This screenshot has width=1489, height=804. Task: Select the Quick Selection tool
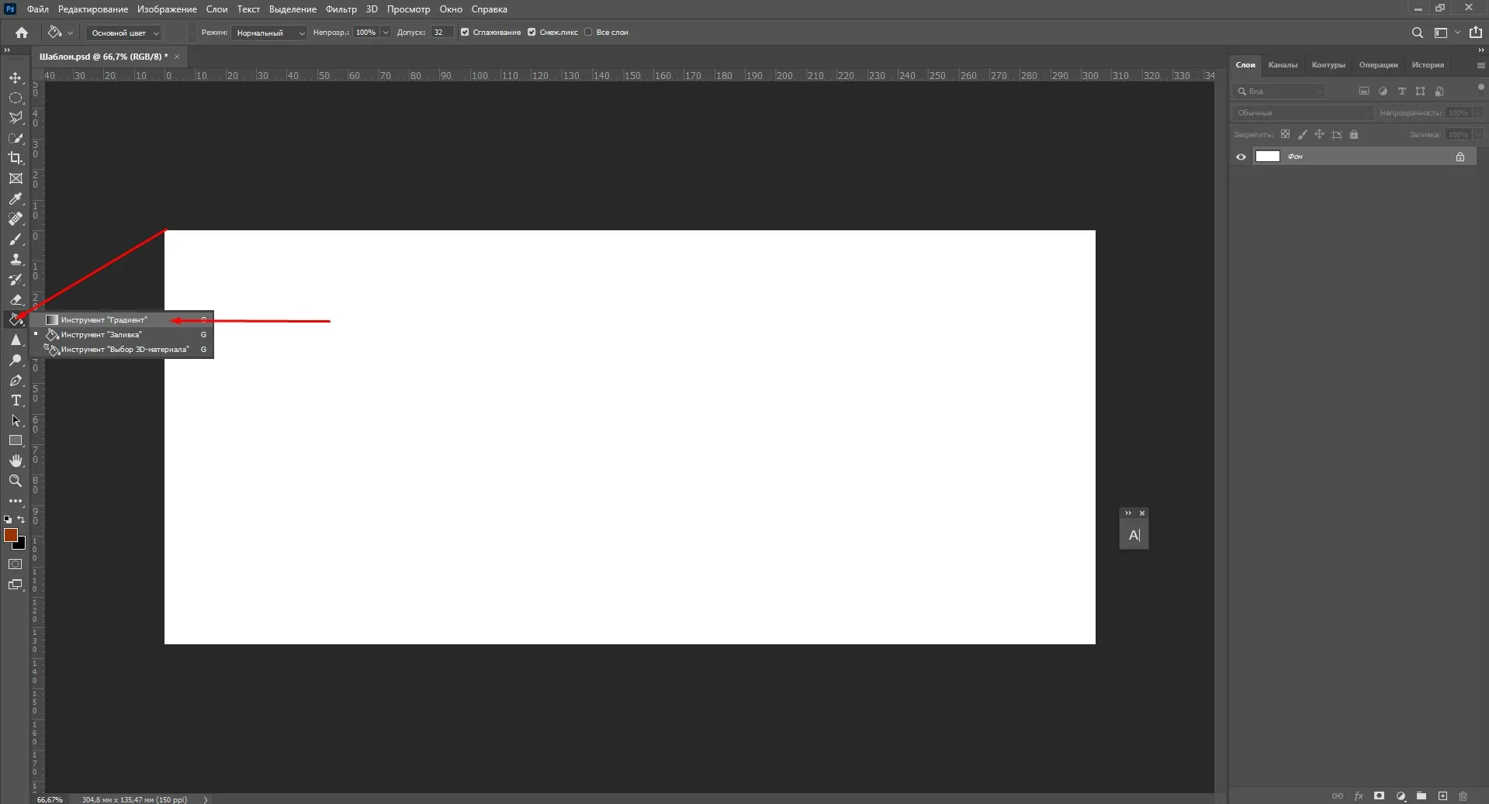[16, 138]
